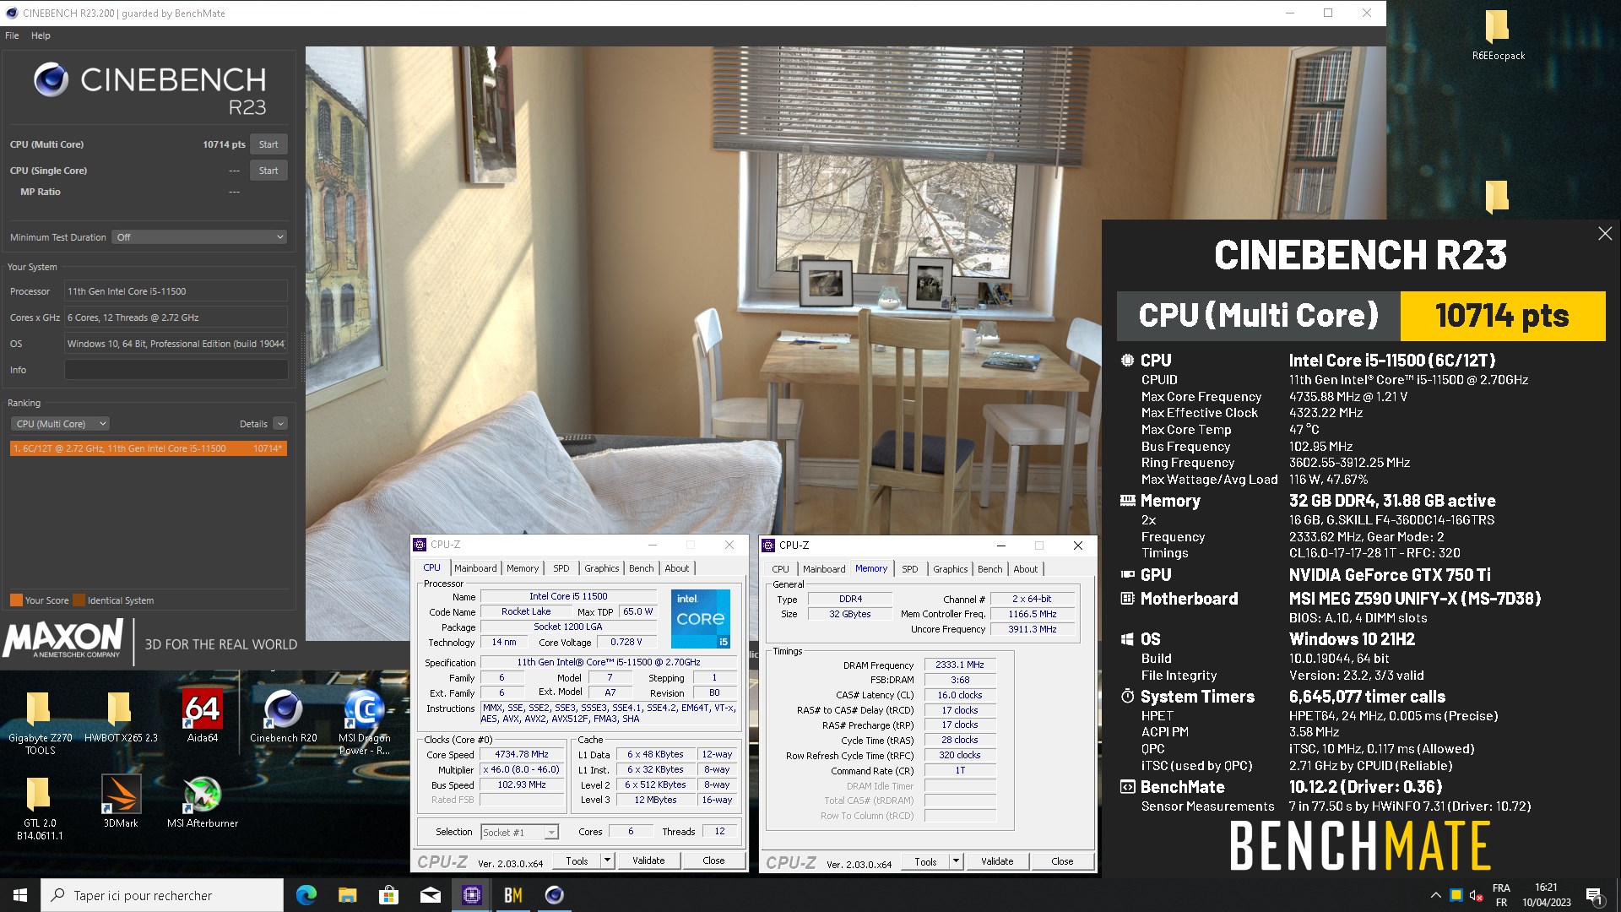
Task: Select the i5-11500 ranking result row
Action: 149,448
